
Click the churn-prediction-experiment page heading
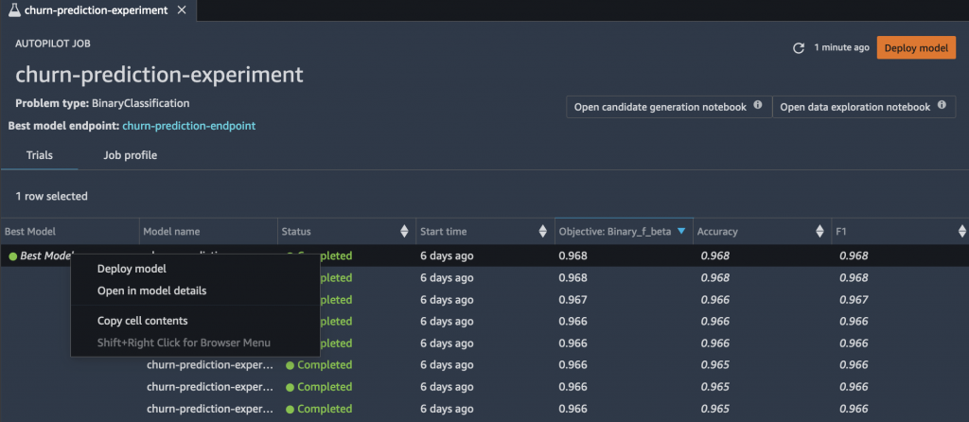[159, 75]
